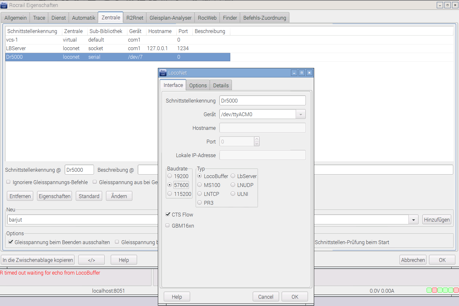The width and height of the screenshot is (459, 306).
Task: Open the Trace tab
Action: pos(39,18)
